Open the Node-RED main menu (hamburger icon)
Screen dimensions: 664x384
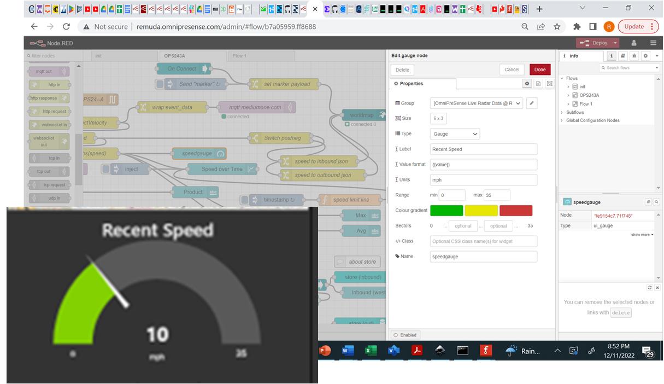click(x=654, y=43)
